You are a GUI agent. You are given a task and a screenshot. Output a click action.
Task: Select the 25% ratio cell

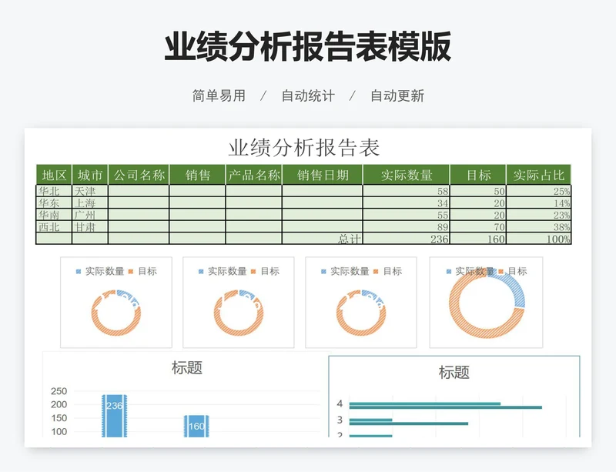tap(538, 191)
